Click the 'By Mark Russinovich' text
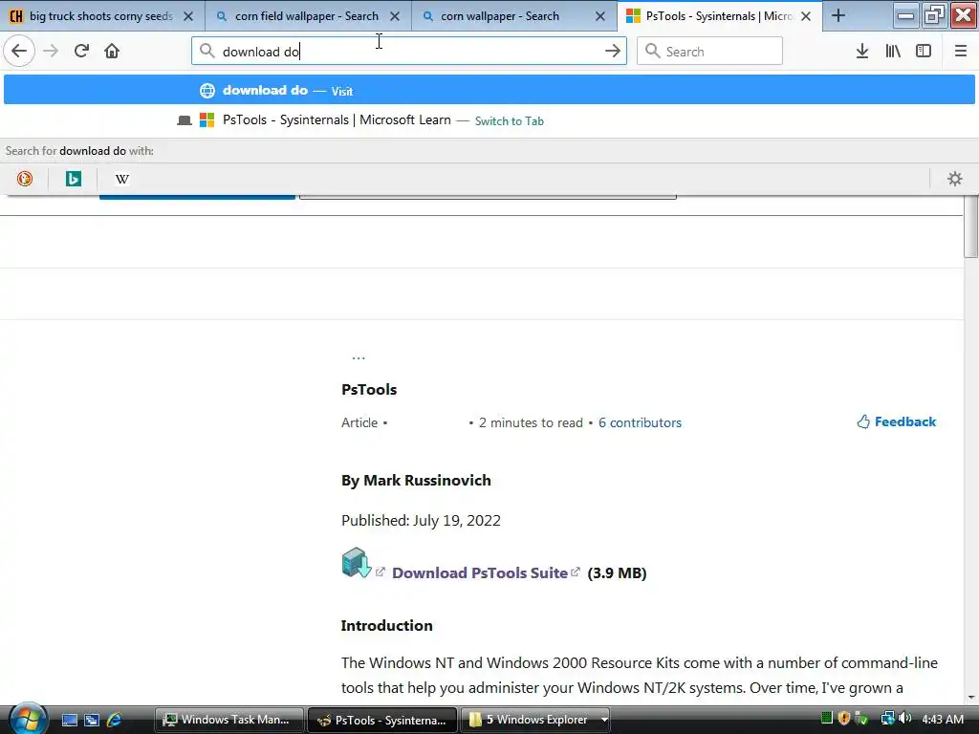Screen dimensions: 979x734 pyautogui.click(x=416, y=481)
